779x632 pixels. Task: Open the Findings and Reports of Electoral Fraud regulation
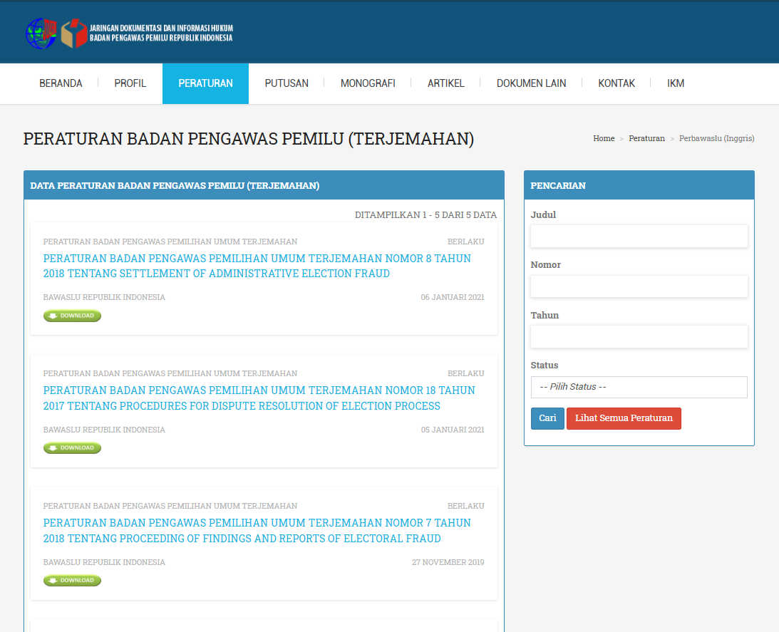click(x=256, y=530)
